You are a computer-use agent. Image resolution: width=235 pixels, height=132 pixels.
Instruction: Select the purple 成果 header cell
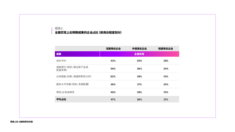[77, 54]
